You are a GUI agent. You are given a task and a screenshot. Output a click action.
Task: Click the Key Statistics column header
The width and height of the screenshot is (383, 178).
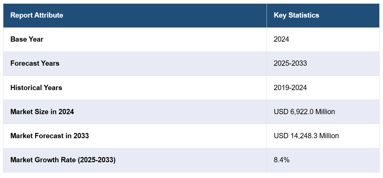pyautogui.click(x=296, y=15)
